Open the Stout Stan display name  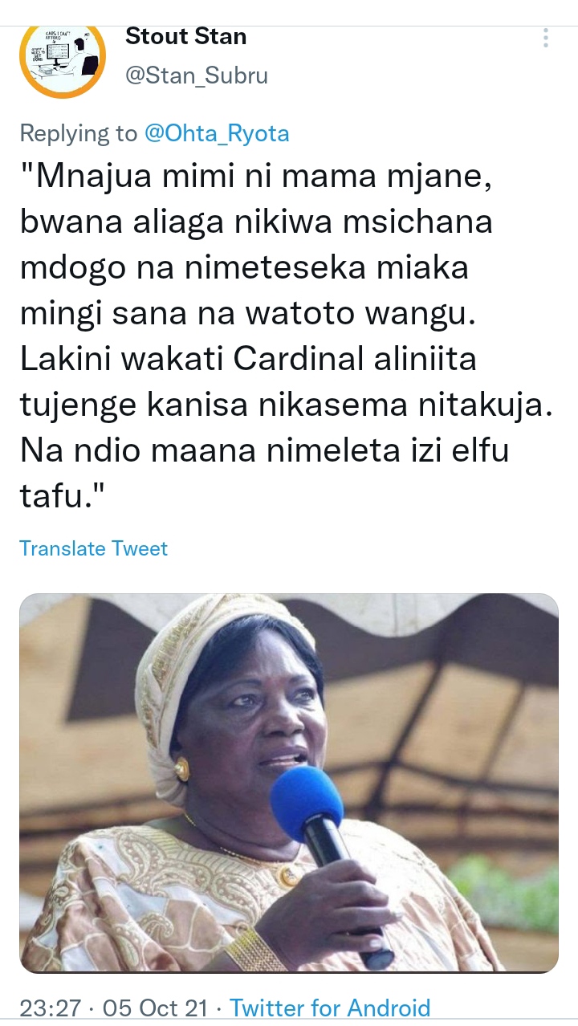(x=186, y=36)
